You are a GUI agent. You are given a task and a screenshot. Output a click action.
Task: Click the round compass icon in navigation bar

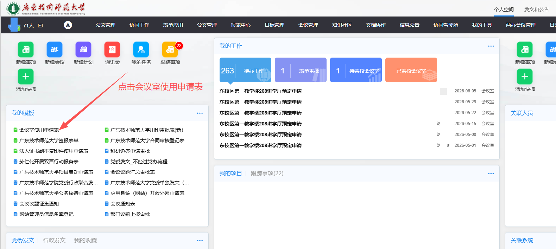68,25
